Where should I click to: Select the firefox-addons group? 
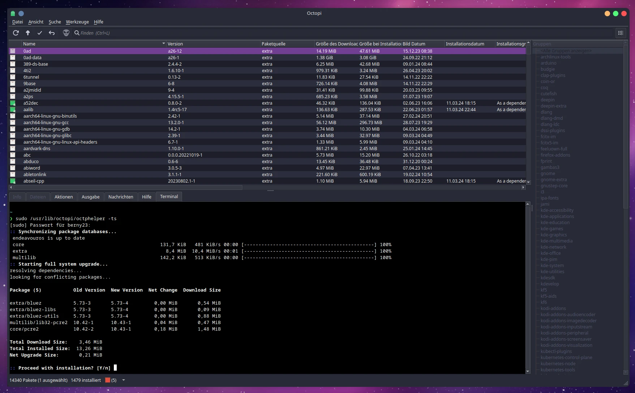[x=555, y=155]
